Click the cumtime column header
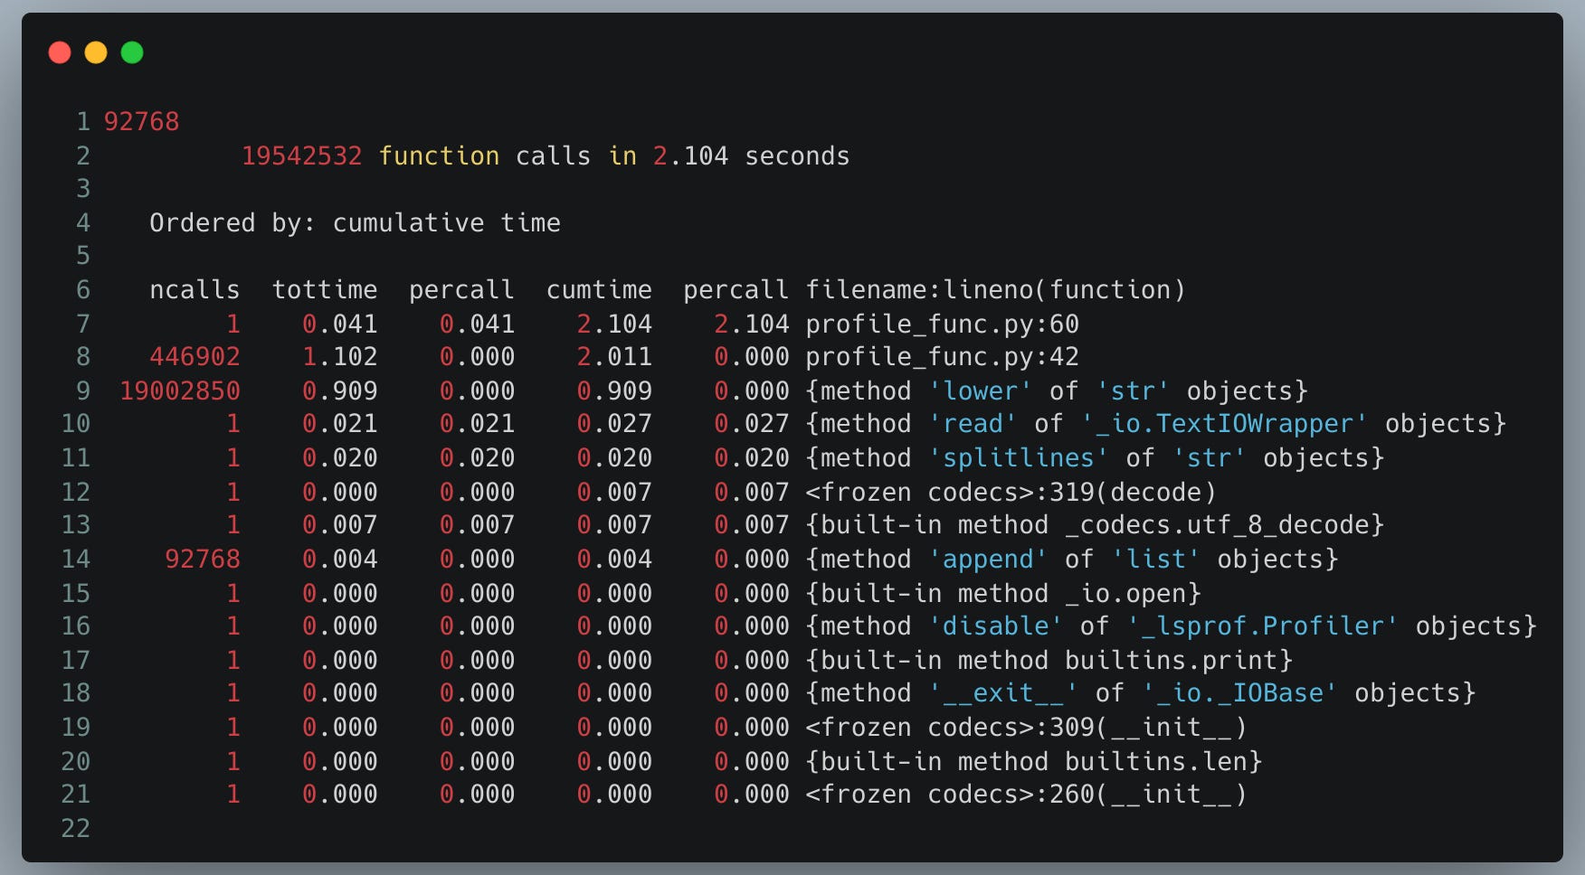1585x875 pixels. click(599, 290)
